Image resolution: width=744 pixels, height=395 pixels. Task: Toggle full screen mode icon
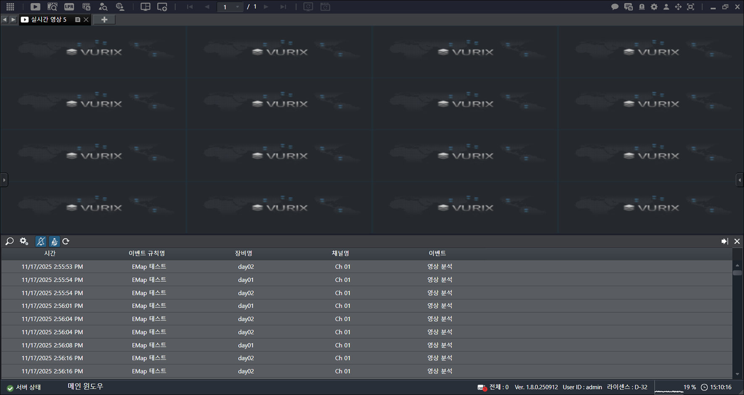[691, 7]
